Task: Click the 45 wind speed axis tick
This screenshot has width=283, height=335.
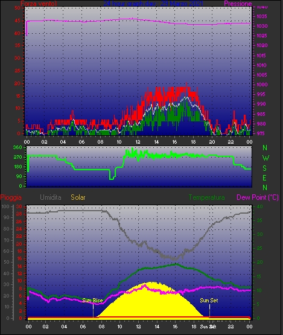Action: (x=17, y=21)
